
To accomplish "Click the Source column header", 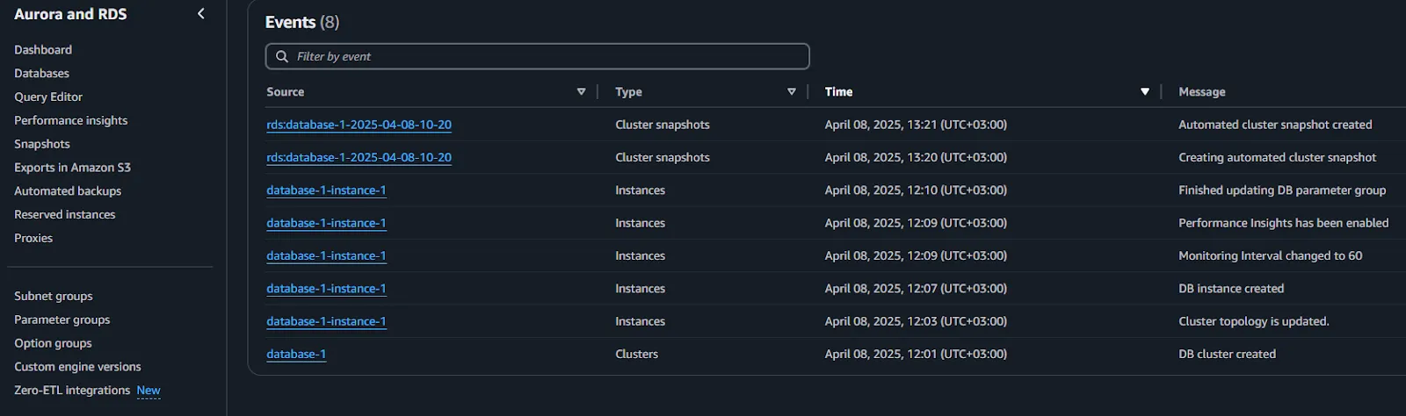I will 286,91.
